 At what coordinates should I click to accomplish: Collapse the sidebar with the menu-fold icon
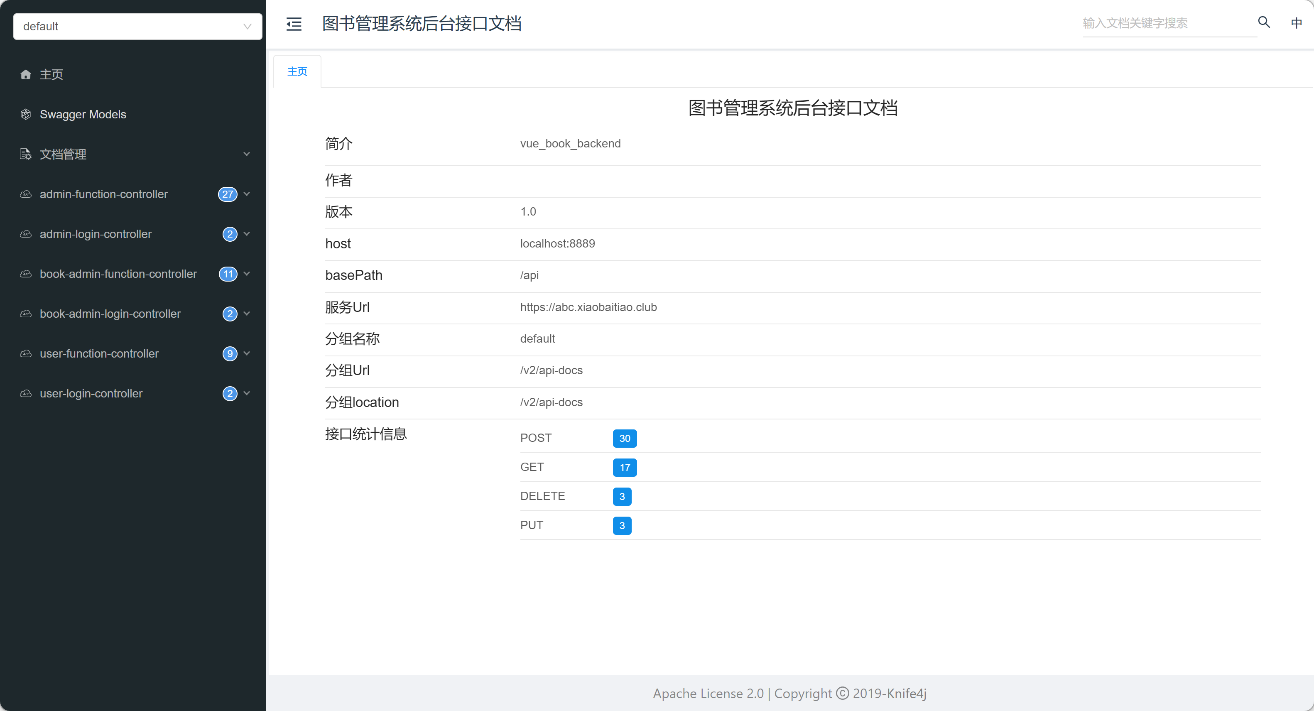click(294, 24)
